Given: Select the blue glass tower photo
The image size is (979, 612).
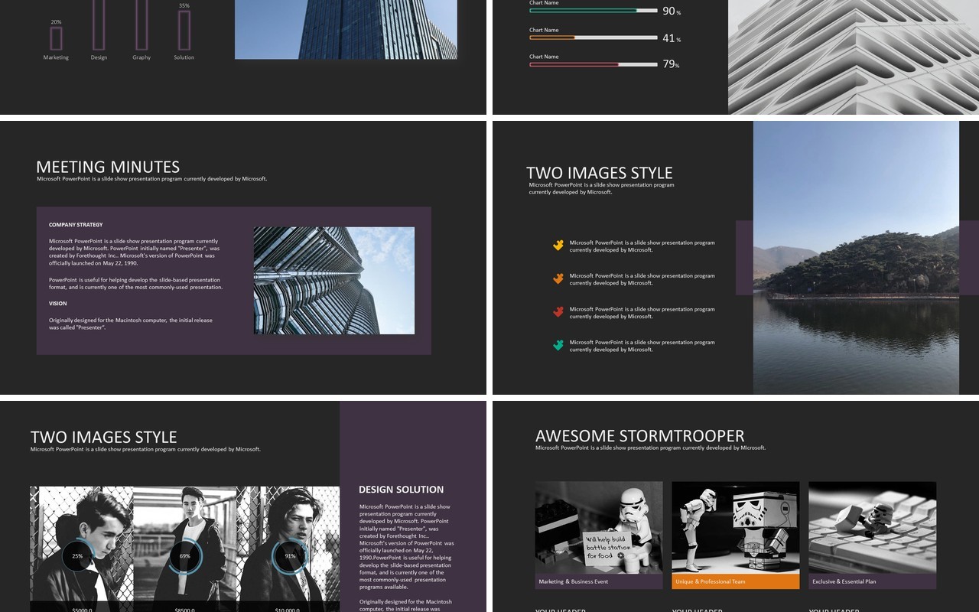Looking at the screenshot, I should click(346, 30).
